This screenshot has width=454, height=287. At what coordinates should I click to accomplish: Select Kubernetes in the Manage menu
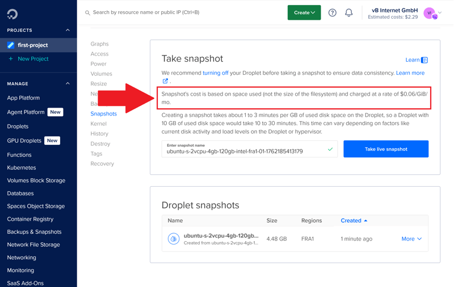coord(22,168)
